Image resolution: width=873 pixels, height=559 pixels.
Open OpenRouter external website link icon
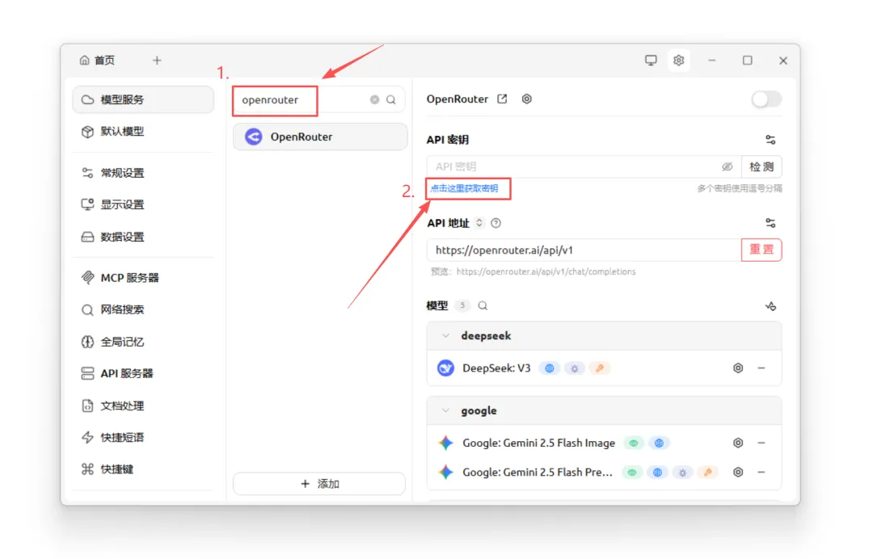pos(502,99)
